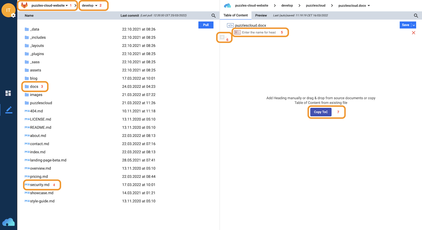Click the Name column header
Image resolution: width=422 pixels, height=230 pixels.
[29, 16]
